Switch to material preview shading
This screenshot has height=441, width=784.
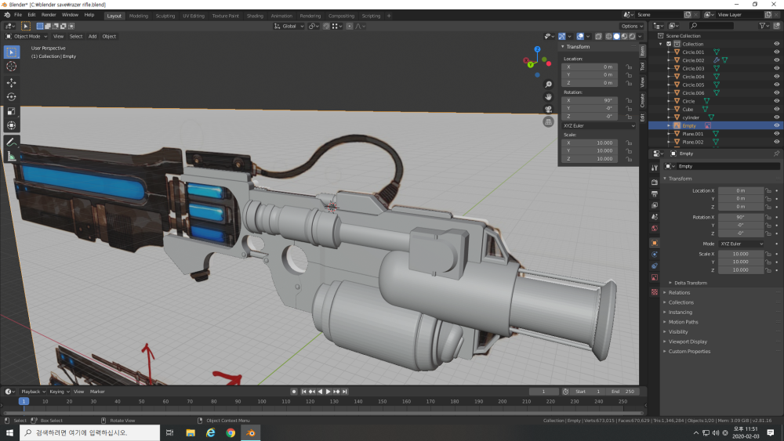pyautogui.click(x=625, y=36)
